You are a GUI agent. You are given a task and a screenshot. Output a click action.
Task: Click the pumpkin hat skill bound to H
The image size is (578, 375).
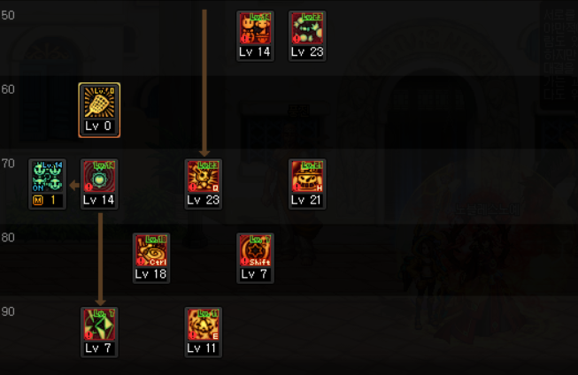307,177
